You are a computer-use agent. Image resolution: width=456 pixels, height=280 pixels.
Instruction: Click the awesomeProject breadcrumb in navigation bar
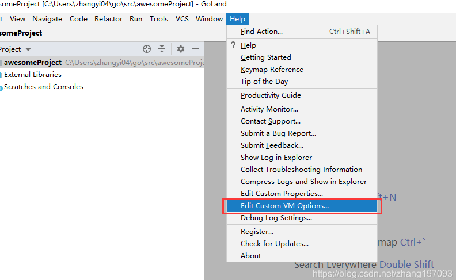click(x=21, y=33)
